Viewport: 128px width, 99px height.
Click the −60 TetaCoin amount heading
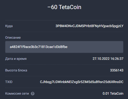(x=64, y=7)
